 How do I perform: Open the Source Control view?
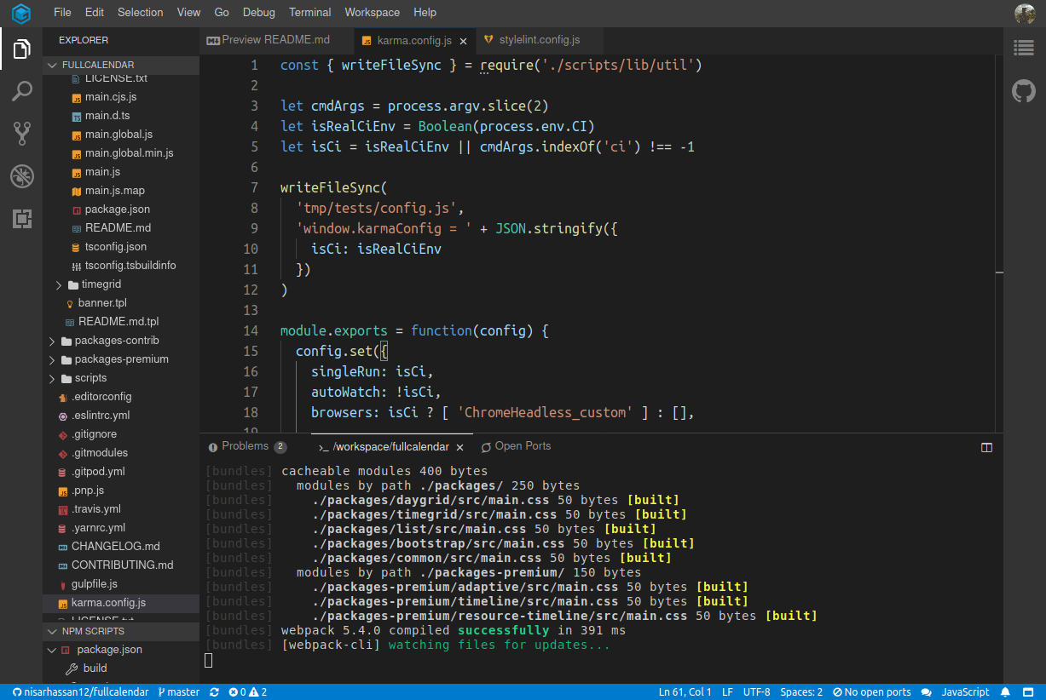pos(21,133)
